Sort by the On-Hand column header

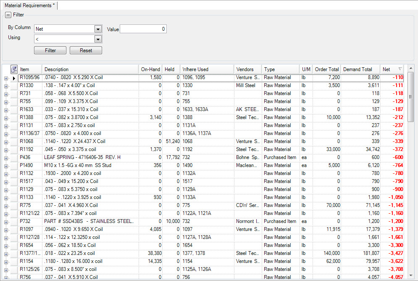[x=150, y=69]
